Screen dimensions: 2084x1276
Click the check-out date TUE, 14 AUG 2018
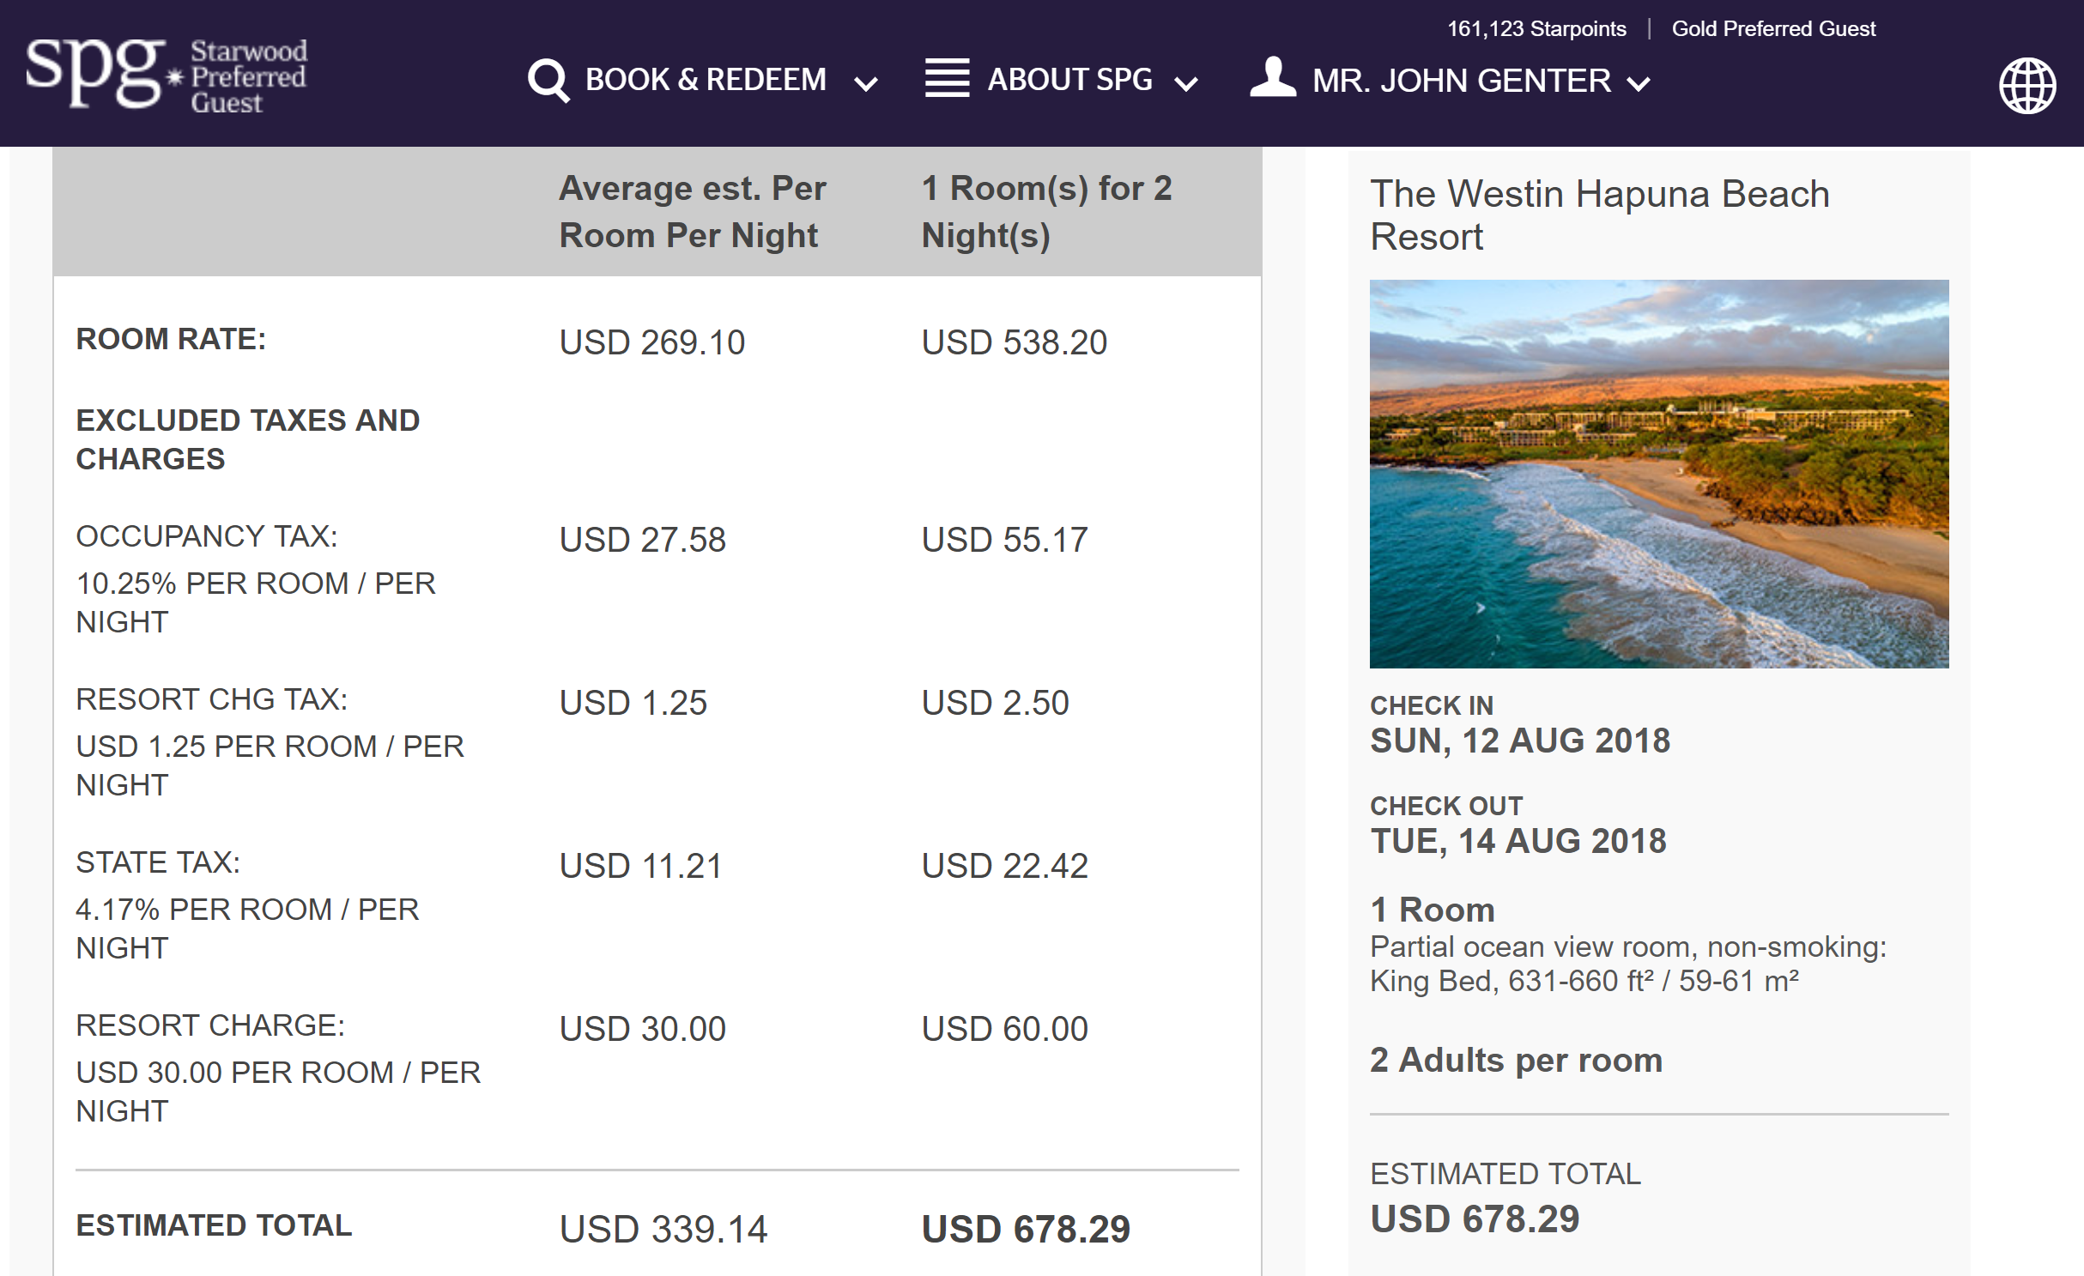1518,841
